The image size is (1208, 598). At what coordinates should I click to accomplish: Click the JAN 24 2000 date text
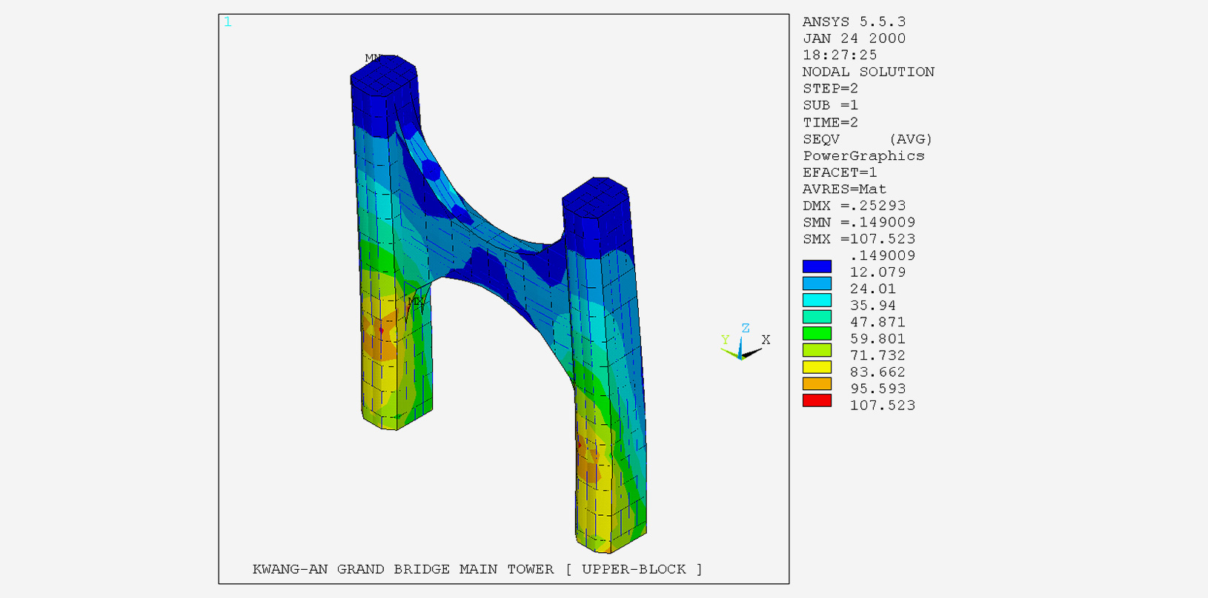(x=854, y=38)
